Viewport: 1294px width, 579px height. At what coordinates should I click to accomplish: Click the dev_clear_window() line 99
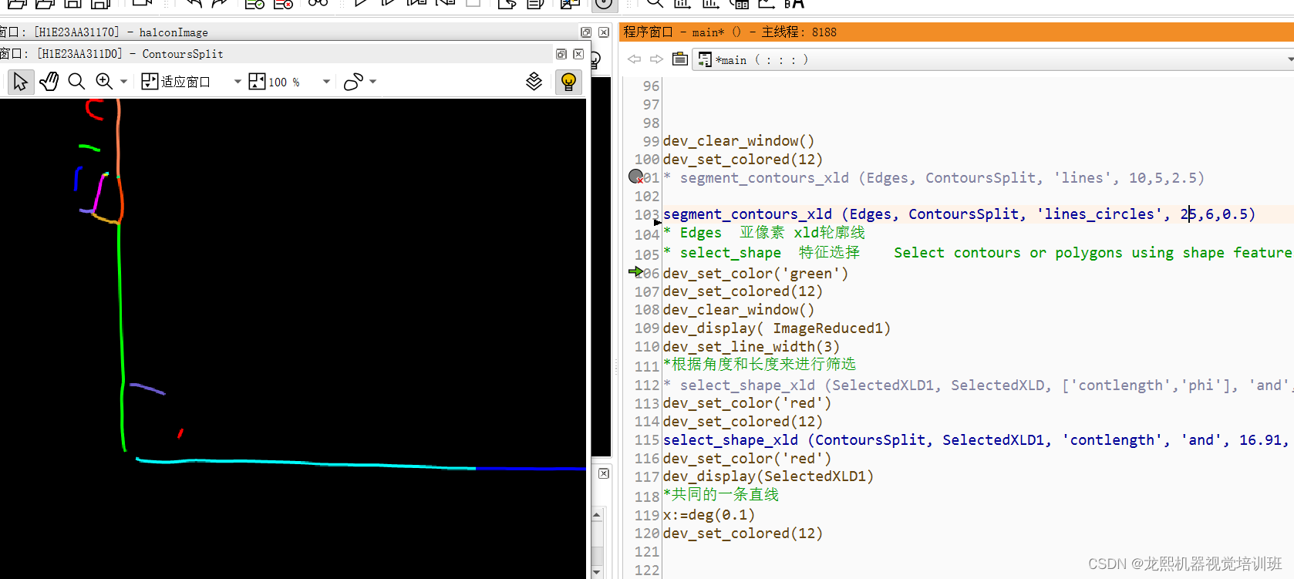click(738, 141)
